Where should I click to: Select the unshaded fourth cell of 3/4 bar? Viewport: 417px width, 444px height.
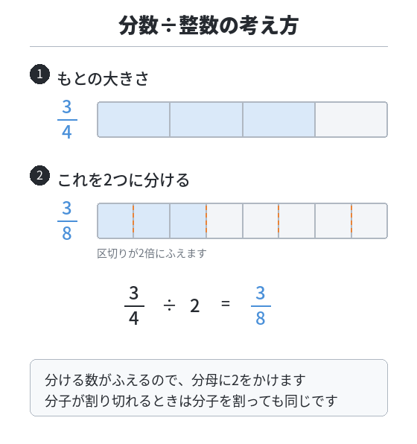(x=351, y=119)
